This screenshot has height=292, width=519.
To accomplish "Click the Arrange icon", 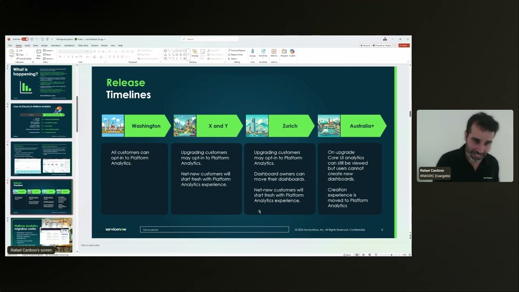I will [x=195, y=51].
